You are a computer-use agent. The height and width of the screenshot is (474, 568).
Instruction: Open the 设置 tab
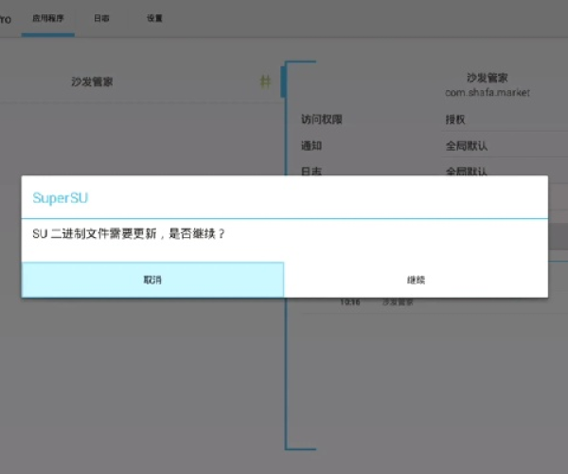(x=154, y=18)
